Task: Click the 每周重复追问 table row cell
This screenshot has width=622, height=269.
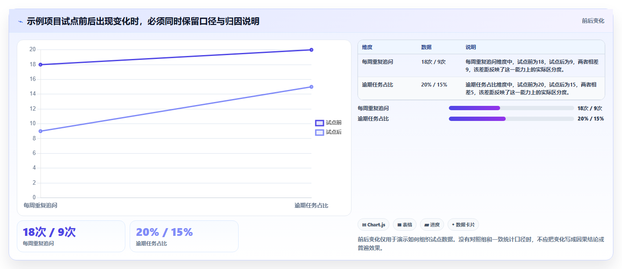Action: 378,62
